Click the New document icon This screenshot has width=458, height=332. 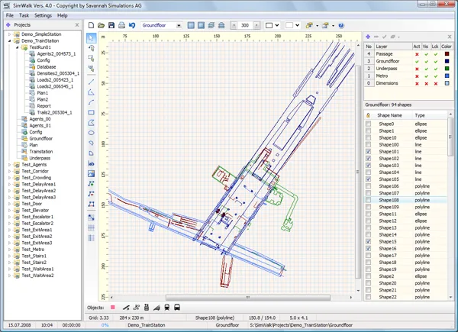[x=91, y=25]
